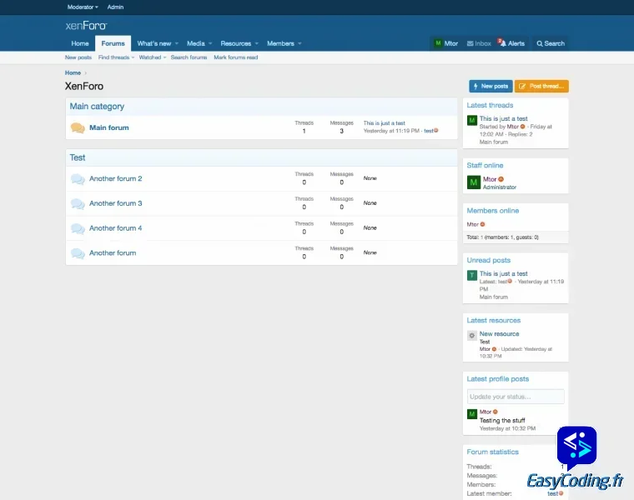The width and height of the screenshot is (634, 500).
Task: Click Mtor avatar in Staff online
Action: pos(473,182)
